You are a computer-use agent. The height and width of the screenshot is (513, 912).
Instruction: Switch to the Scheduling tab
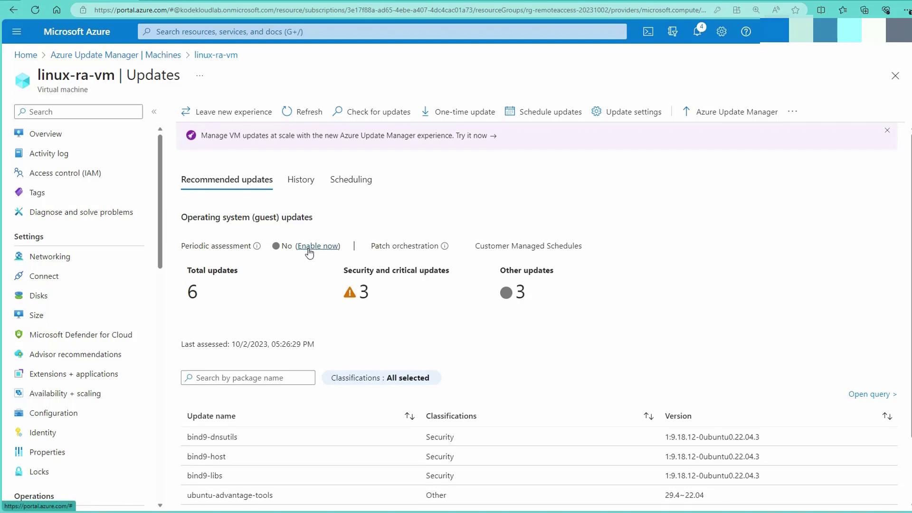(x=351, y=180)
